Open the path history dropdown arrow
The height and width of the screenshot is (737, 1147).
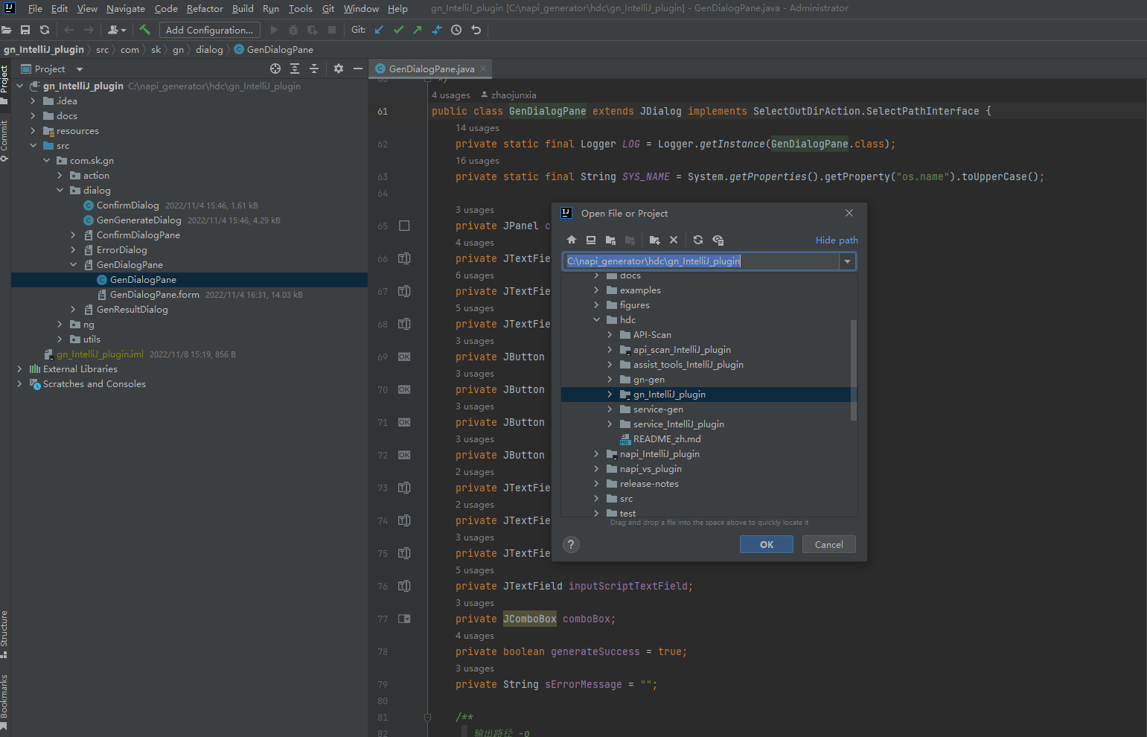(847, 261)
